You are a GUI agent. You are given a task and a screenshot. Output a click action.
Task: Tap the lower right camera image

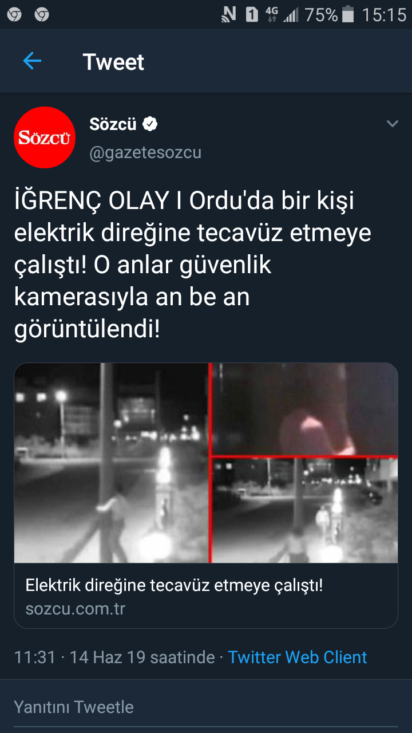[x=305, y=510]
